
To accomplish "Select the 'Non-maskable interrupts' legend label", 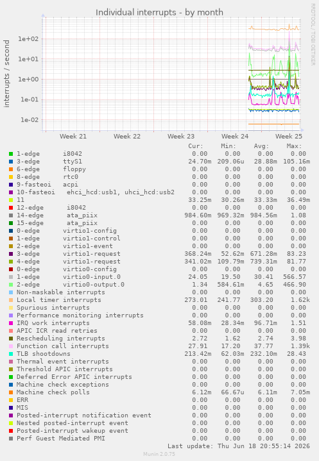I will (61, 292).
